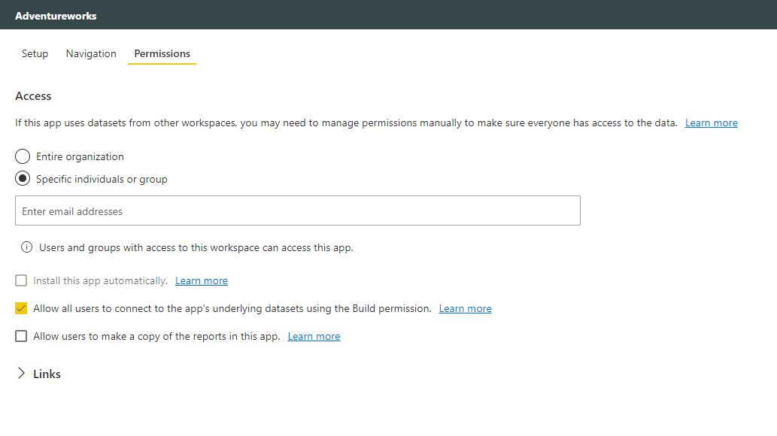Click the Links section heading
This screenshot has height=436, width=777.
click(47, 374)
